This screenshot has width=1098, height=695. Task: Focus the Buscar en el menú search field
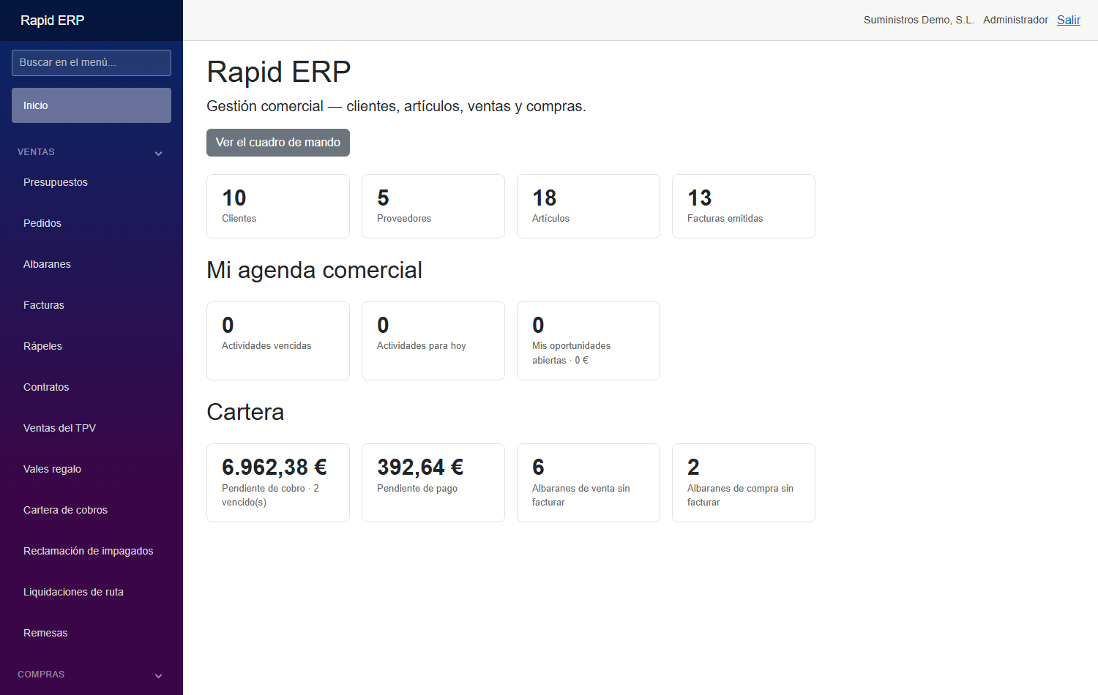click(x=91, y=63)
